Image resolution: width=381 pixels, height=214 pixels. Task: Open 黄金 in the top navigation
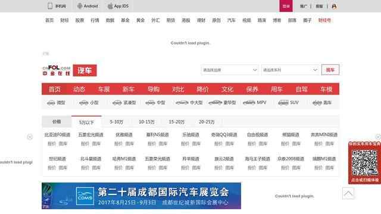tap(140, 20)
